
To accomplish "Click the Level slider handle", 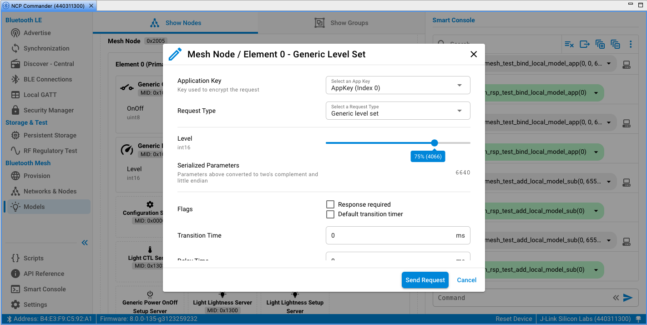I will pos(435,143).
